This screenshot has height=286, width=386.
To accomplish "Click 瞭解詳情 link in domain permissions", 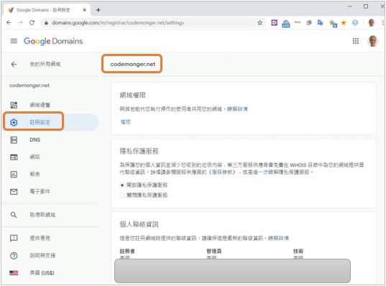I will pos(237,109).
